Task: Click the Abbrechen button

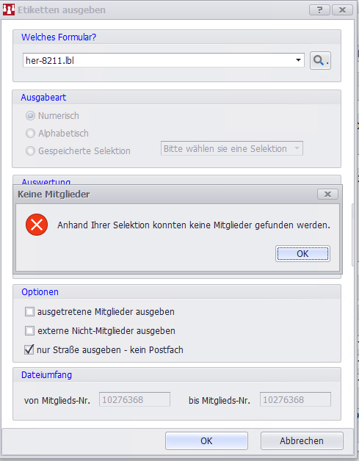Action: pos(302,440)
